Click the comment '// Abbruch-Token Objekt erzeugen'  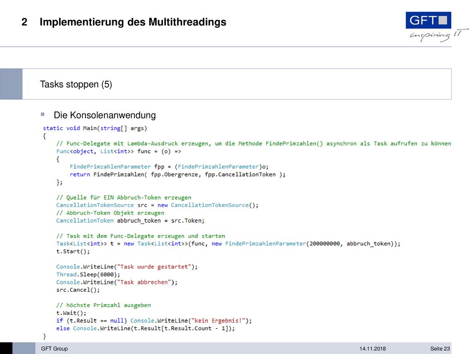110,213
